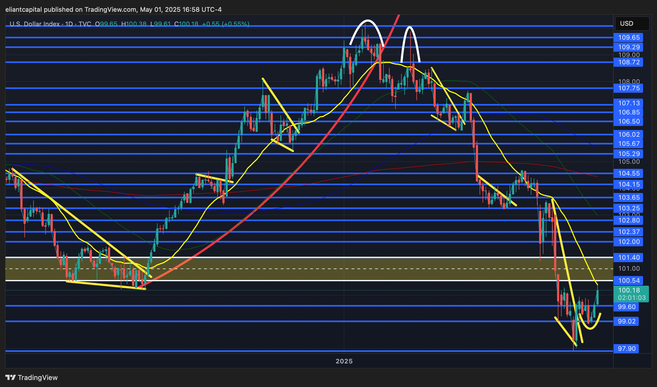Click the 106.50 horizontal line label
657x387 pixels.
coord(628,121)
